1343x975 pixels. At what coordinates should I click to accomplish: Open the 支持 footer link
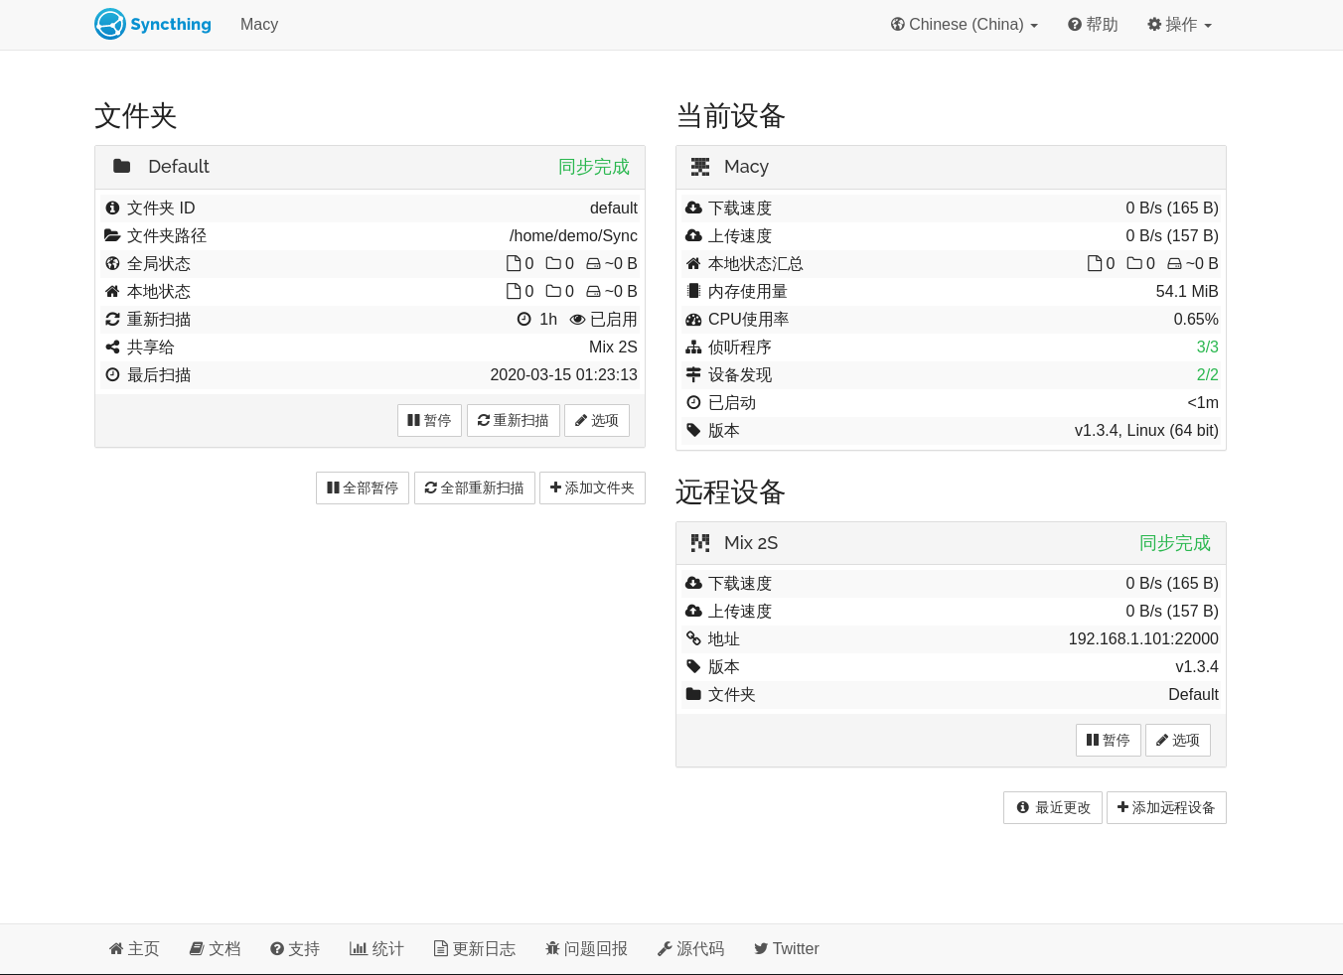tap(295, 948)
